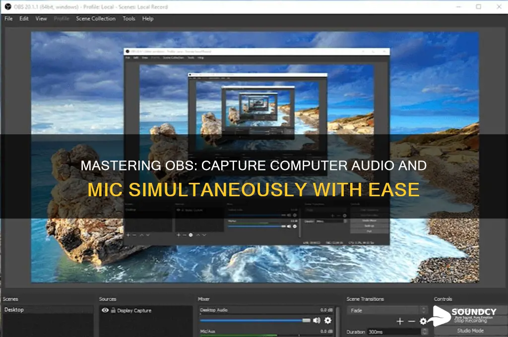Remove scene transition with minus icon
508x337 pixels.
[411, 321]
